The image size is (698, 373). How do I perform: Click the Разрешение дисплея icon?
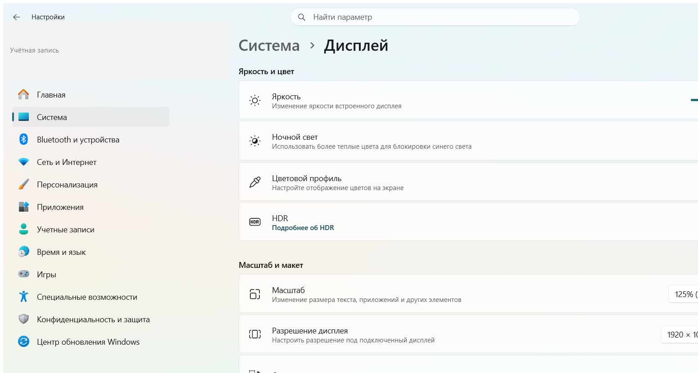click(x=255, y=334)
